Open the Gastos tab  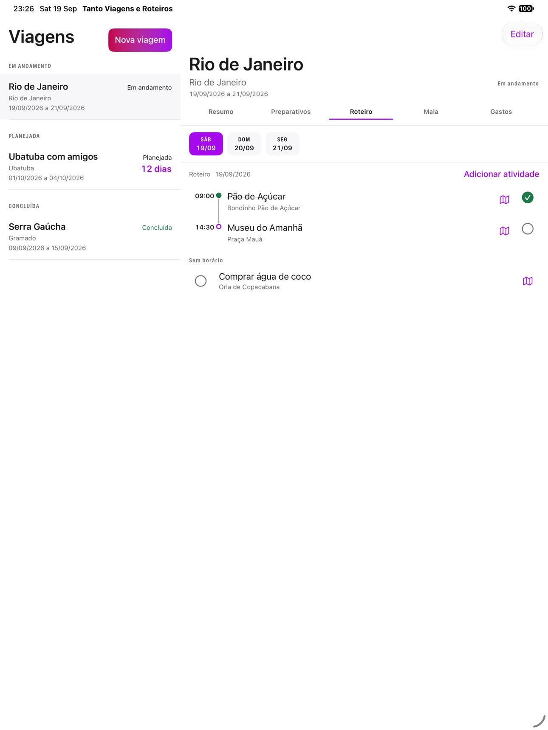[x=501, y=112]
